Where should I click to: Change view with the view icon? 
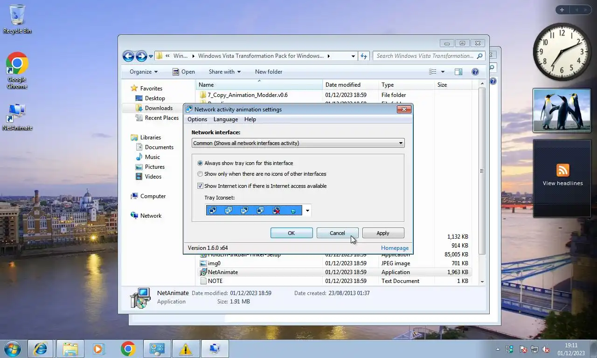433,72
